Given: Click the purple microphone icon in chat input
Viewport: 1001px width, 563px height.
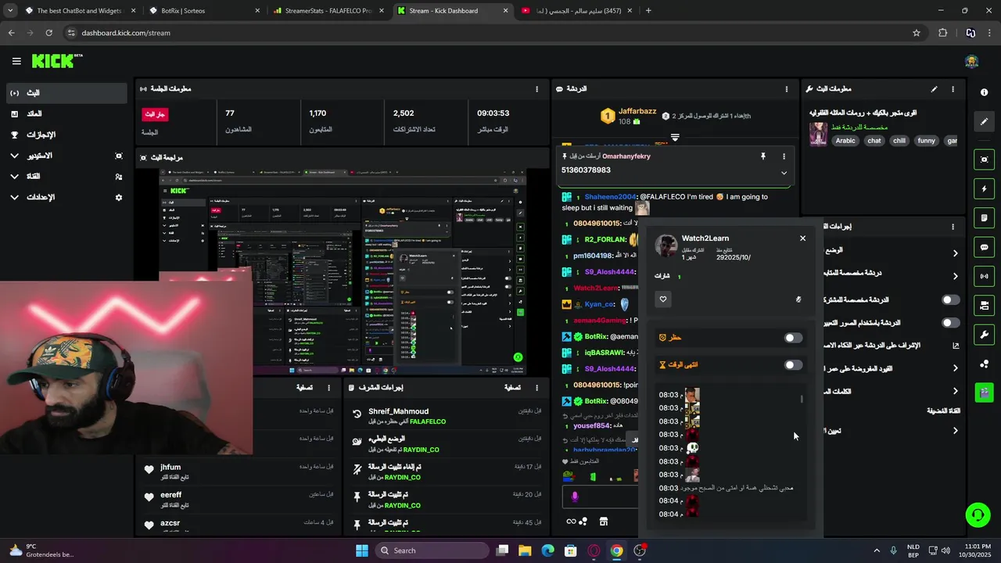Looking at the screenshot, I should (575, 497).
